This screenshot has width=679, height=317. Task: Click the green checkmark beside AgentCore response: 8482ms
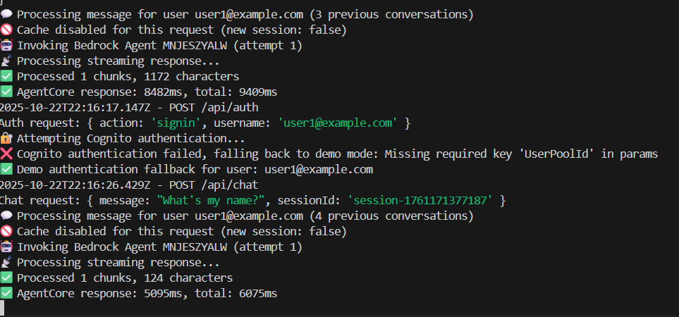[6, 92]
